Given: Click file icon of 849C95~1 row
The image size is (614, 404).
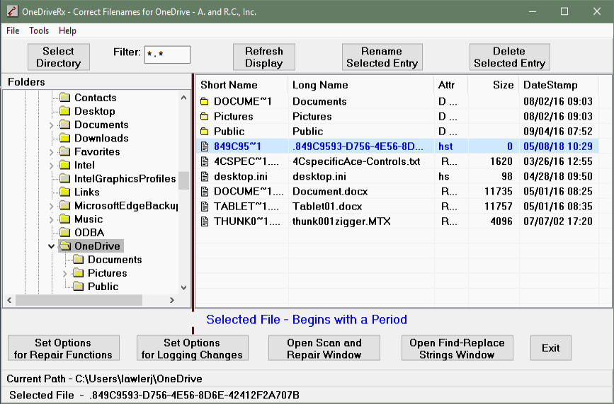Looking at the screenshot, I should [205, 146].
